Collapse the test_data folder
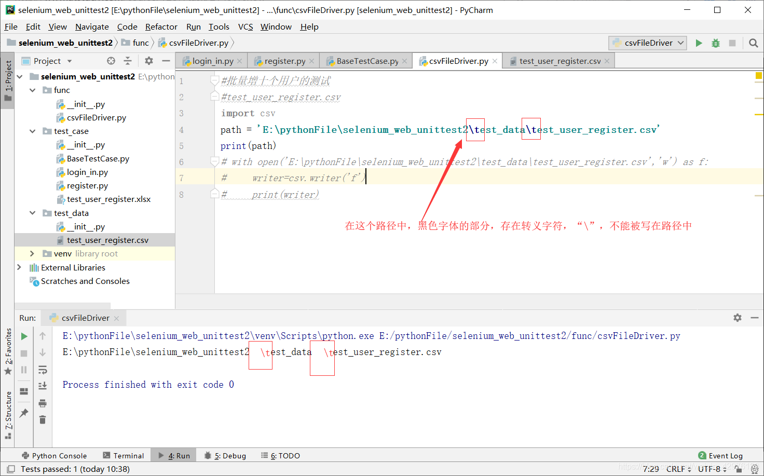Image resolution: width=764 pixels, height=476 pixels. click(x=32, y=213)
